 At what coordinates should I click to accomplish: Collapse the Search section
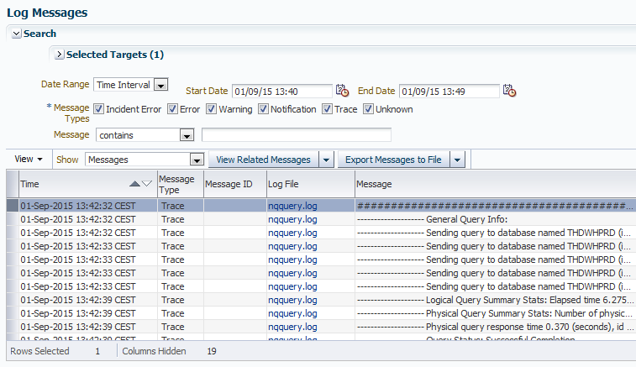[16, 34]
